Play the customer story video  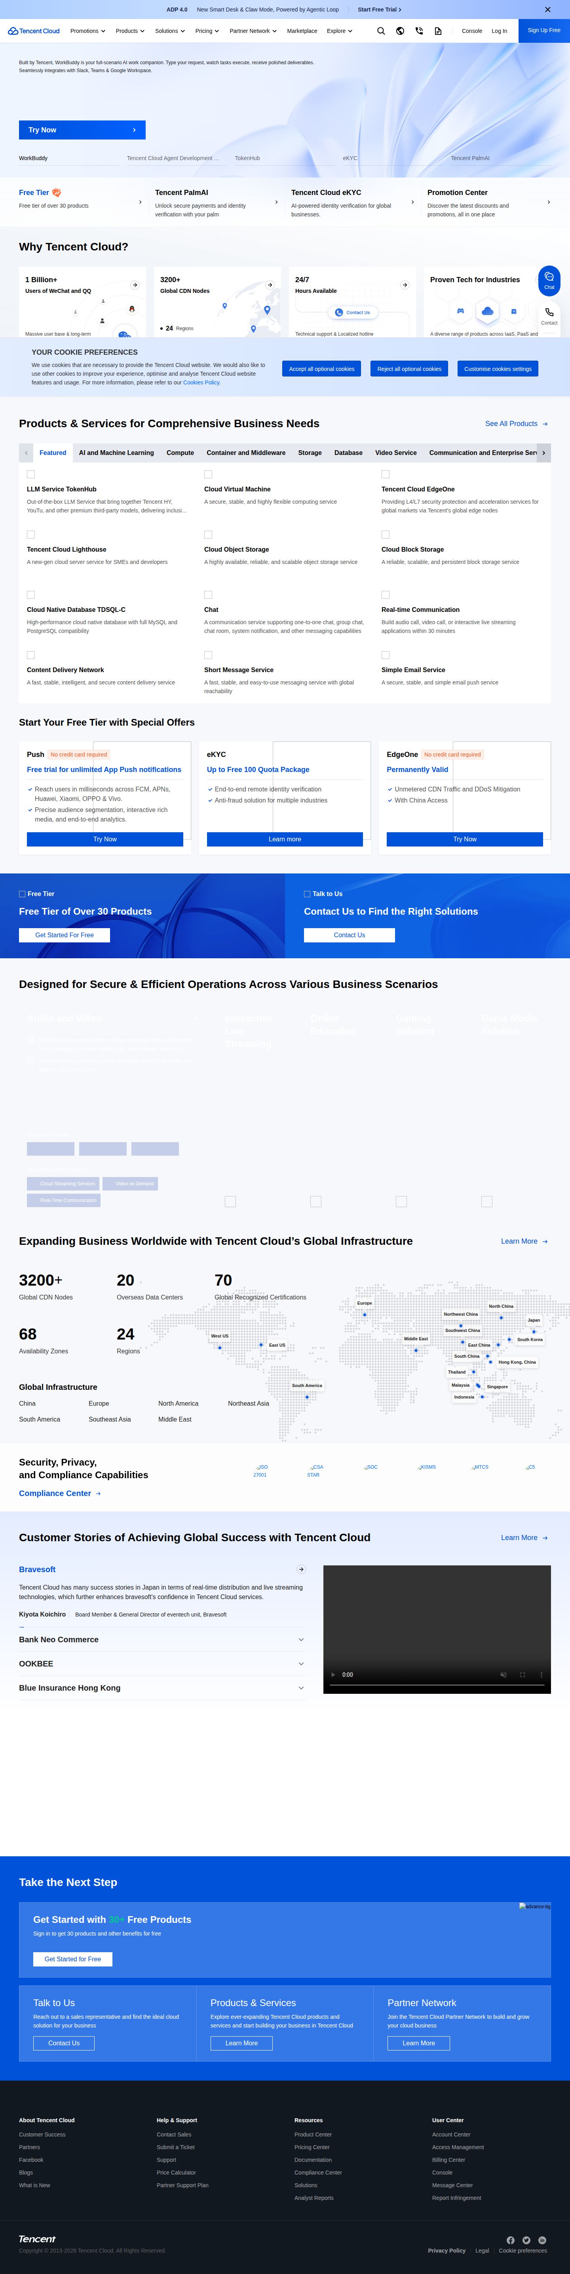(332, 1675)
